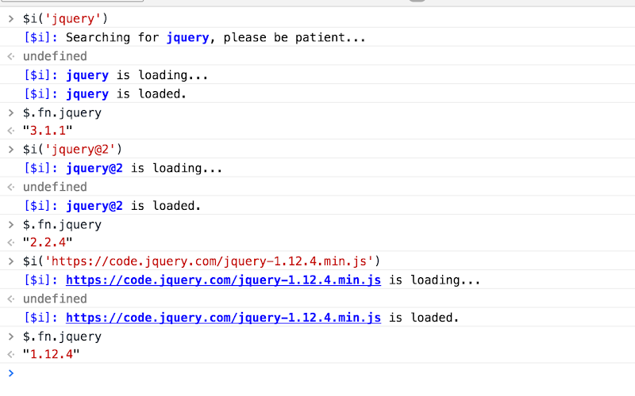Image resolution: width=635 pixels, height=396 pixels.
Task: Click the input chevron beside $i('jquery')
Action: click(11, 18)
